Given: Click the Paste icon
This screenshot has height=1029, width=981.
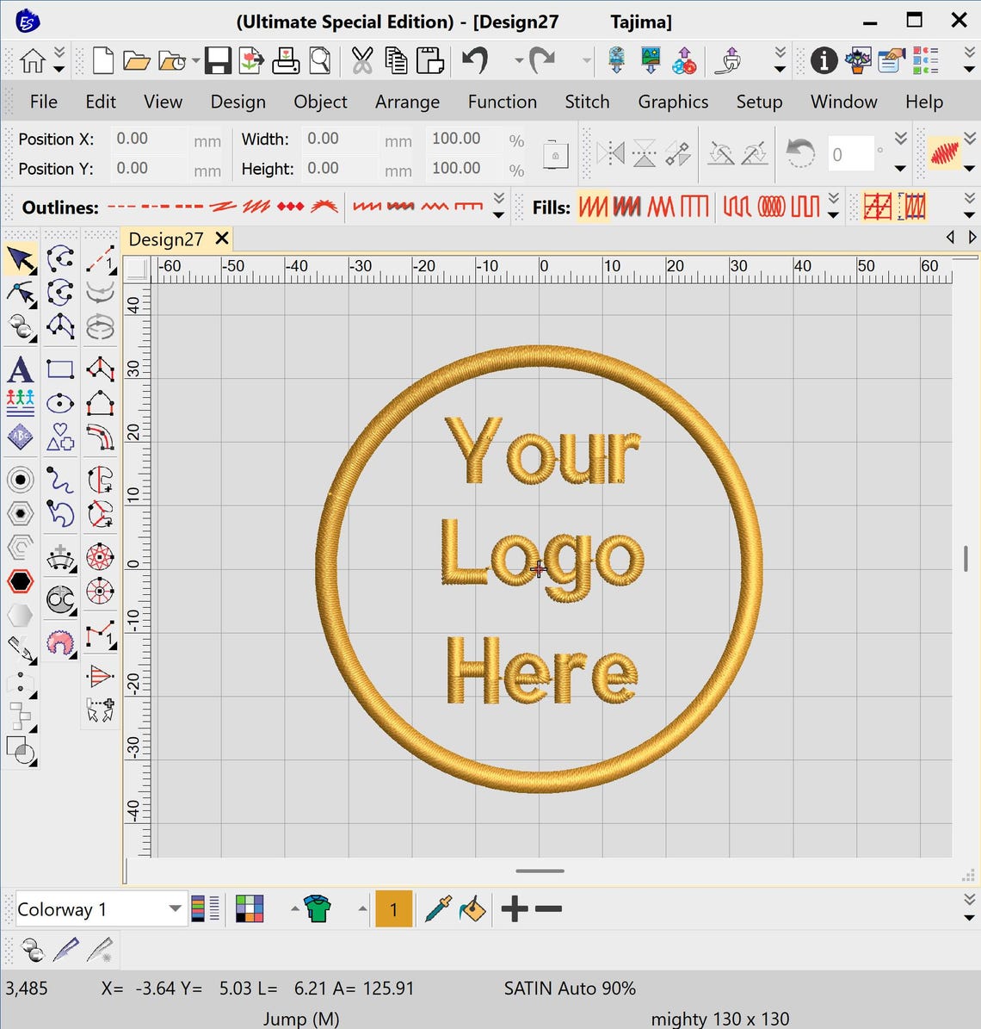Looking at the screenshot, I should tap(430, 60).
